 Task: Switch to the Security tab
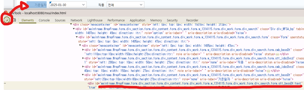(172, 20)
